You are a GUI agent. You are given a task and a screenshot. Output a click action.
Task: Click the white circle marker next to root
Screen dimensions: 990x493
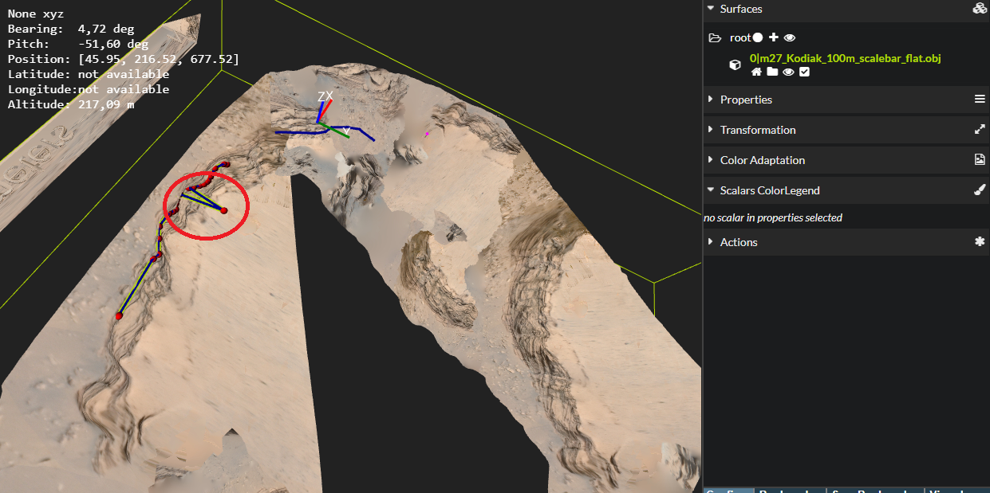tap(758, 37)
